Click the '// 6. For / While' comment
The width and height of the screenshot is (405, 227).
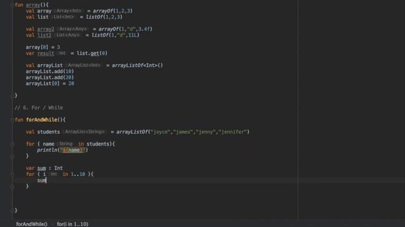(39, 108)
